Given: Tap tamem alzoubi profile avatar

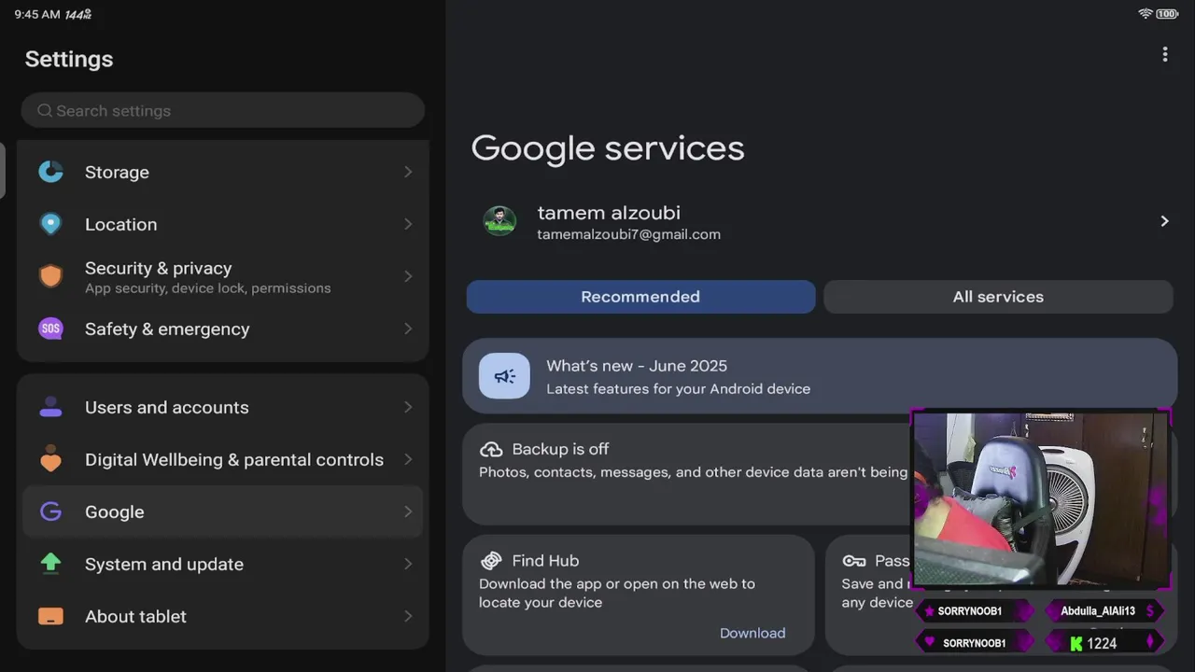Looking at the screenshot, I should (x=499, y=221).
